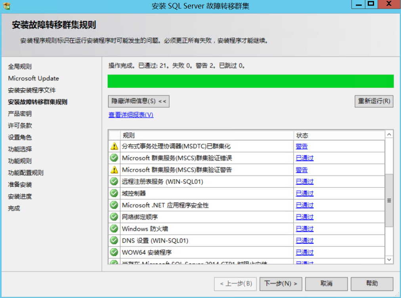
Task: Open 警告 link for MSDTC已群集化 rule
Action: pos(302,146)
